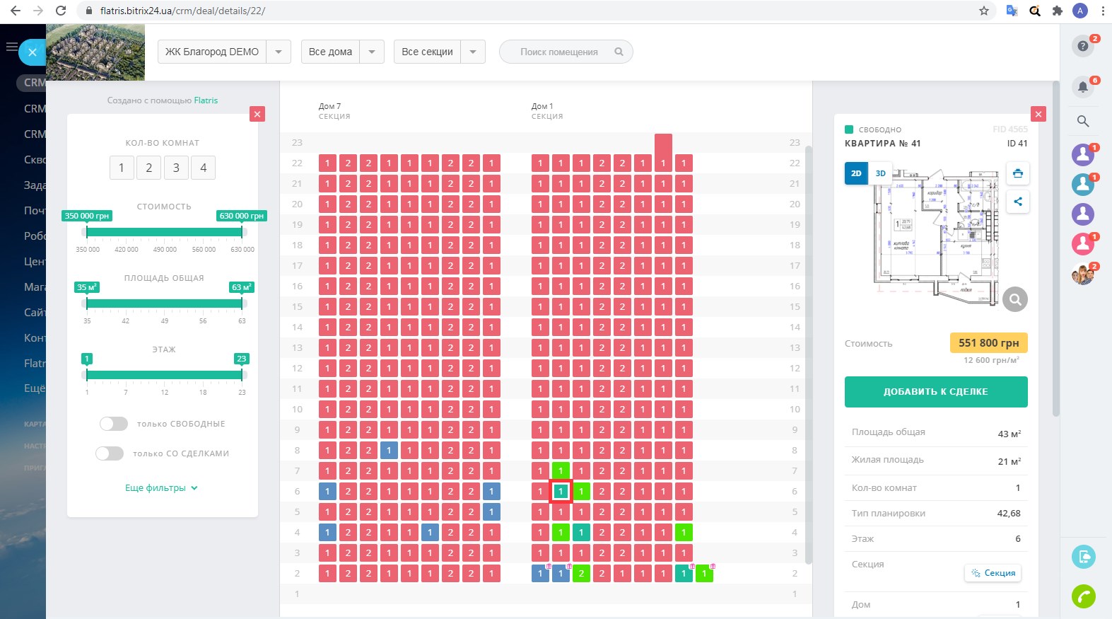Click the share icon beside floor plan
The height and width of the screenshot is (619, 1112).
click(1017, 202)
